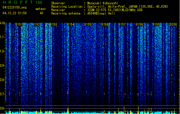Click the 1.1 frequency axis tick
Screen dimensions: 180x114
pyautogui.click(x=3, y=37)
